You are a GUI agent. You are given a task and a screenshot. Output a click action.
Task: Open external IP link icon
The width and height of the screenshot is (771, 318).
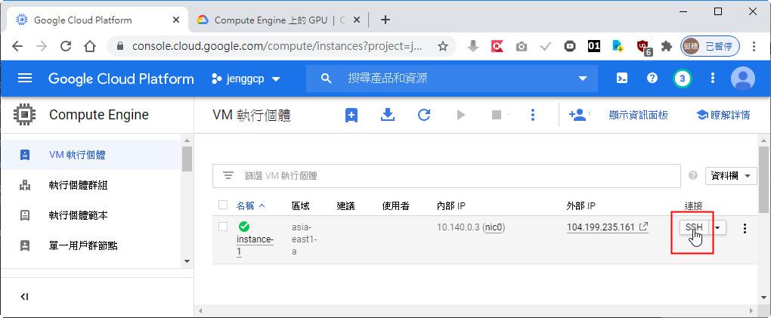tap(643, 227)
